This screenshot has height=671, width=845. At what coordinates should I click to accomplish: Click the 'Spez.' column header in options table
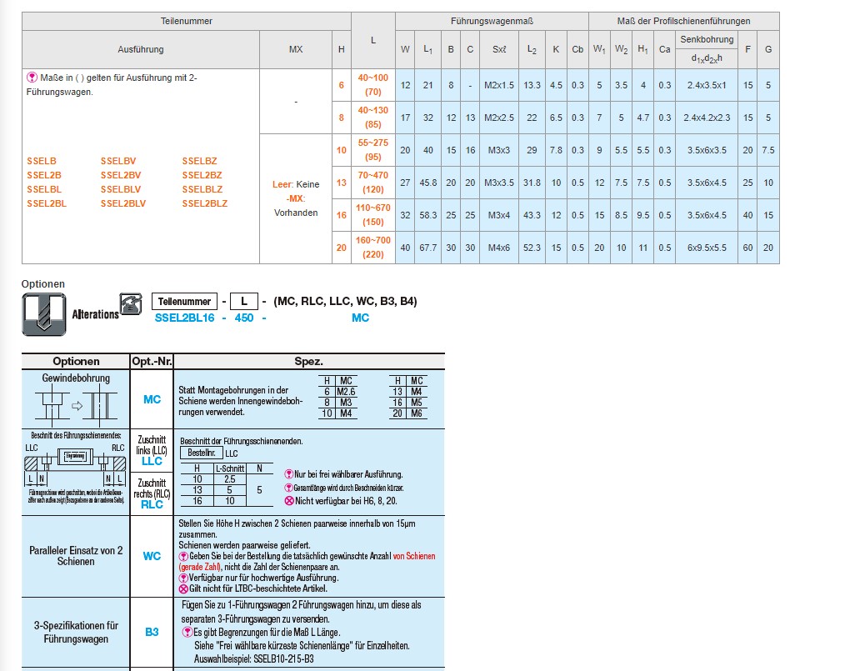[309, 362]
